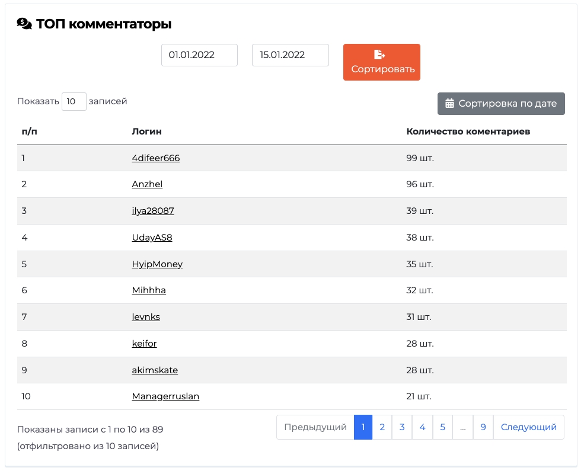Image resolution: width=584 pixels, height=474 pixels.
Task: Click the Сортировка по дате button label
Action: point(508,104)
